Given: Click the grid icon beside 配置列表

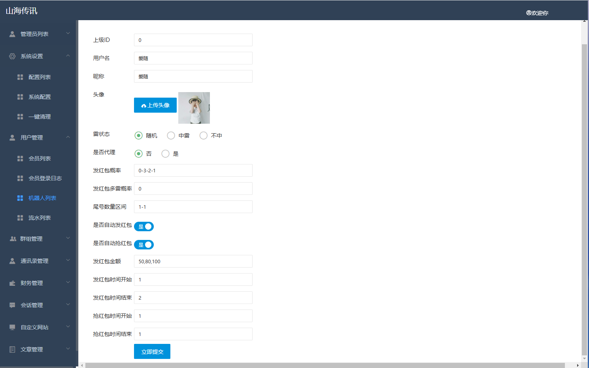Looking at the screenshot, I should tap(20, 77).
